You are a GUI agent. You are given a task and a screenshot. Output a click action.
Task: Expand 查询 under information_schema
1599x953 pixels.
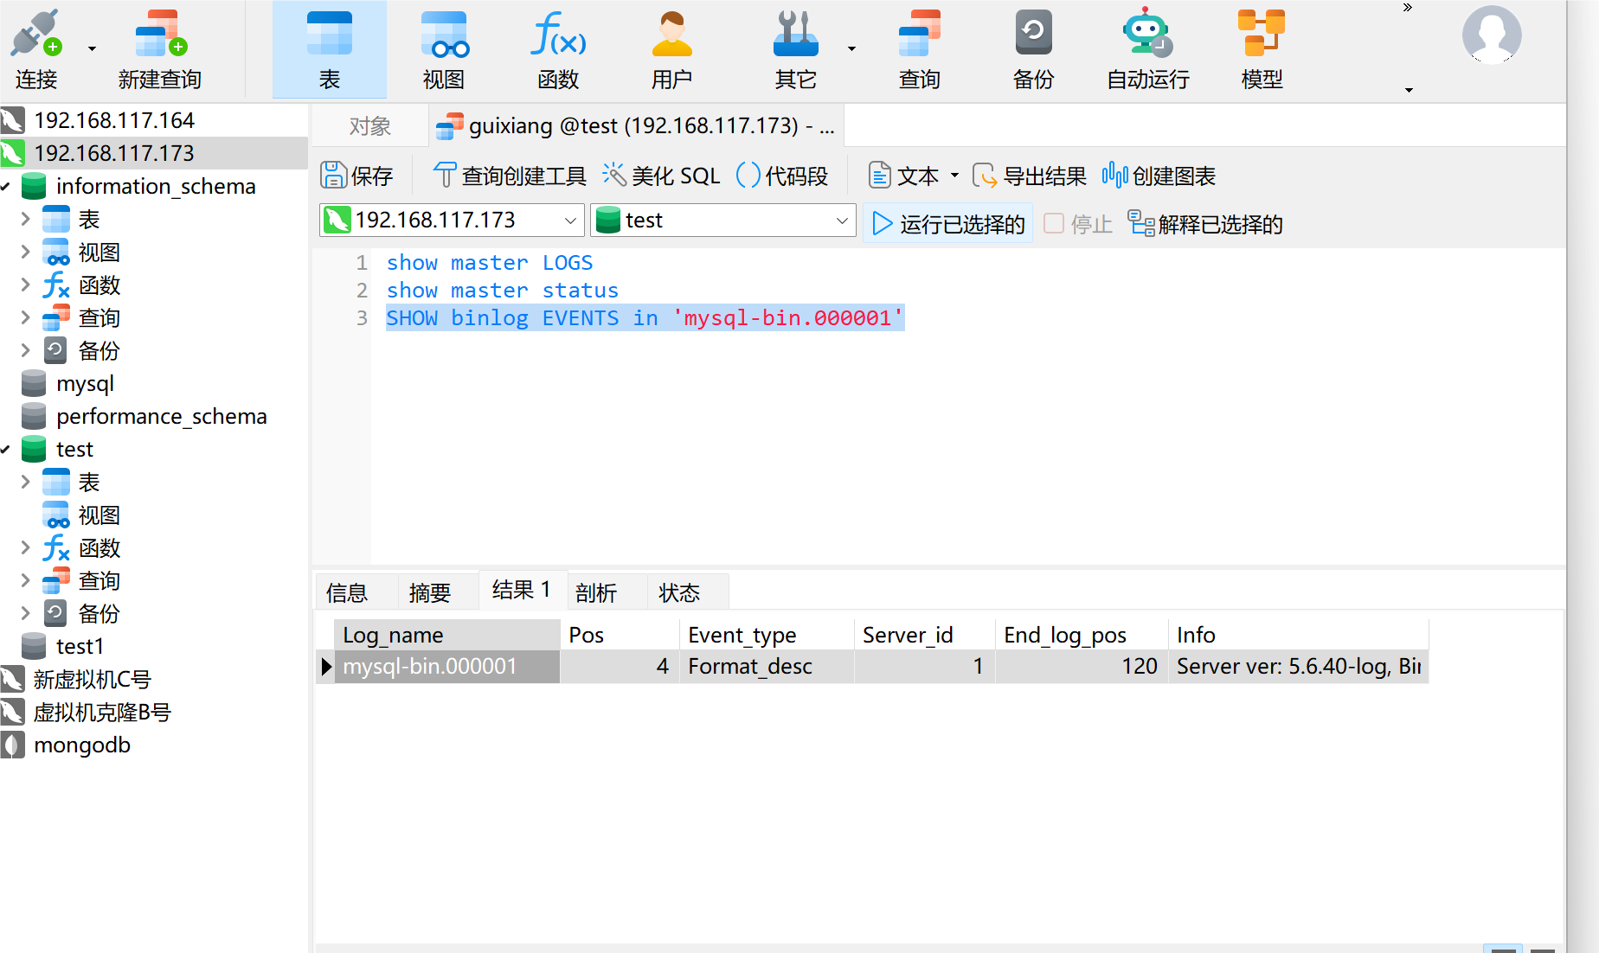26,317
